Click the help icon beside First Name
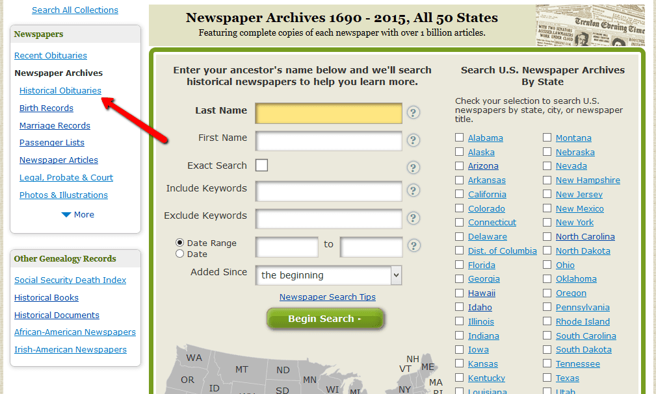 [413, 140]
